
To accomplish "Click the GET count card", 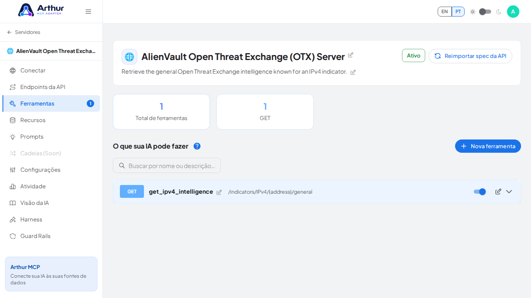I will (x=265, y=112).
